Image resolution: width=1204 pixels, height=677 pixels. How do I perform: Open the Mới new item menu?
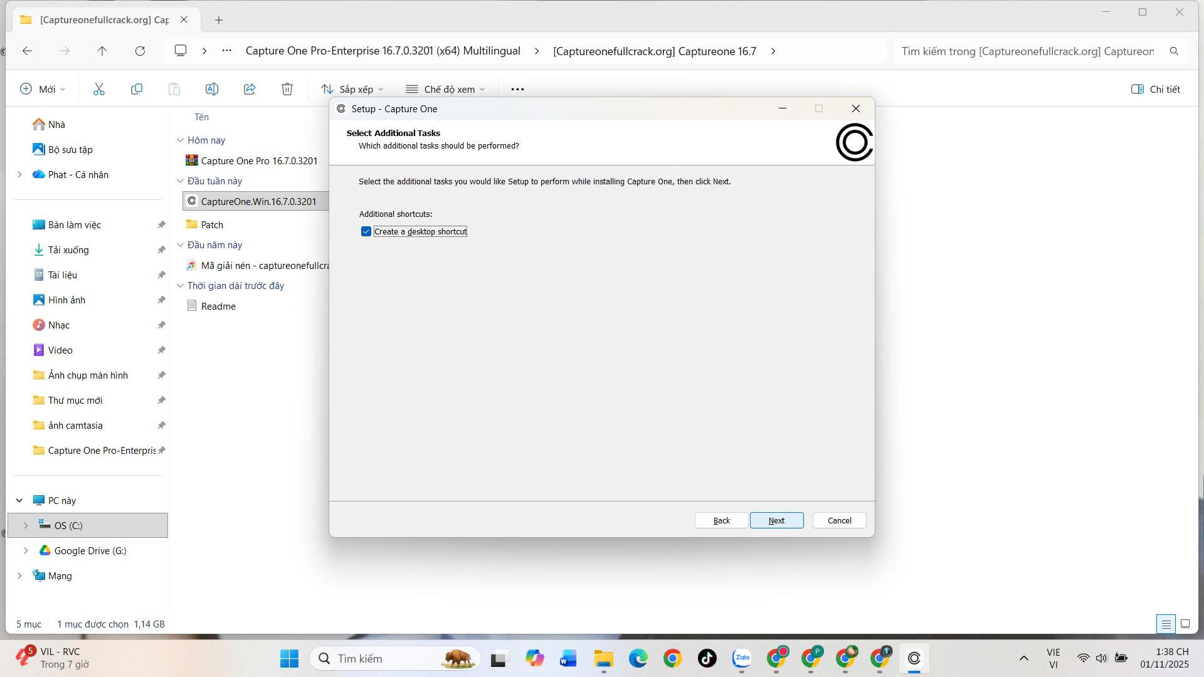tap(43, 89)
